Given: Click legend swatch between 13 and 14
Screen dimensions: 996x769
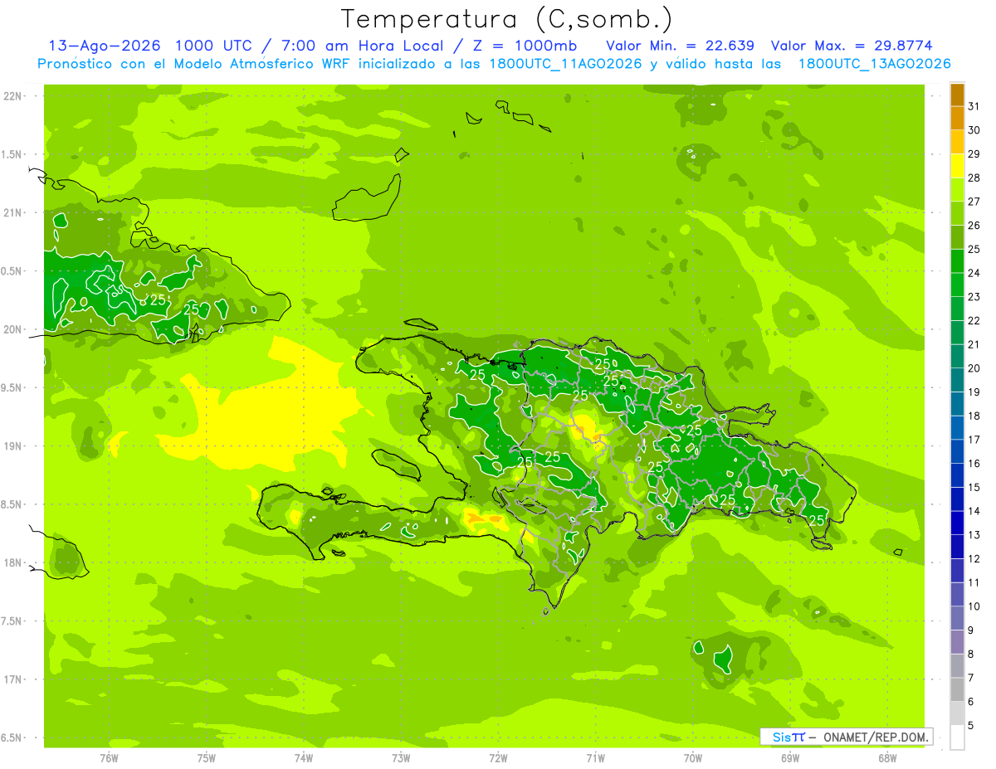Looking at the screenshot, I should pyautogui.click(x=957, y=523).
